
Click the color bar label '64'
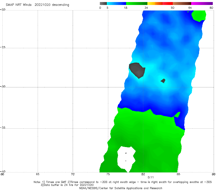(x=190, y=8)
